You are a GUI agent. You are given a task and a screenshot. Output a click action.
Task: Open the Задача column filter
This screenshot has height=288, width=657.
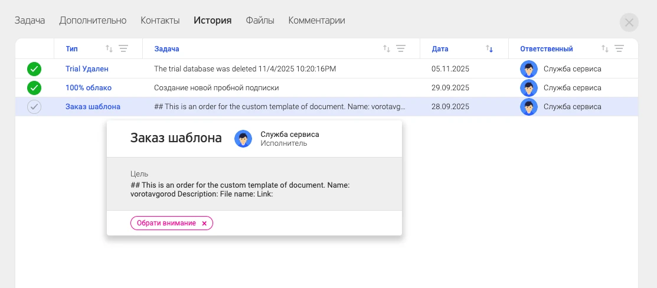(x=401, y=48)
